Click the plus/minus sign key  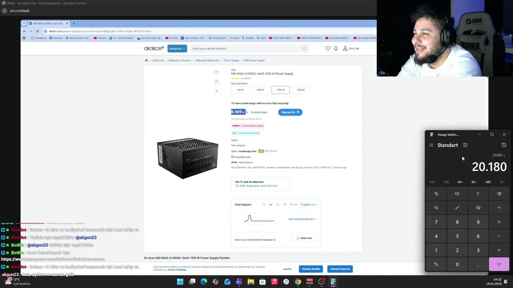point(436,264)
